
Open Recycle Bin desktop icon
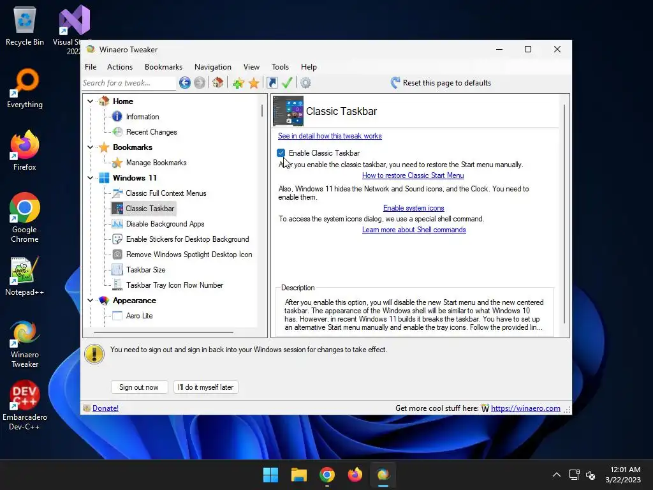(25, 26)
